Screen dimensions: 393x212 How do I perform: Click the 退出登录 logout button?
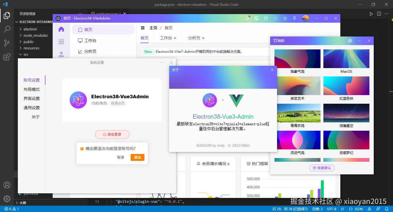coord(112,134)
